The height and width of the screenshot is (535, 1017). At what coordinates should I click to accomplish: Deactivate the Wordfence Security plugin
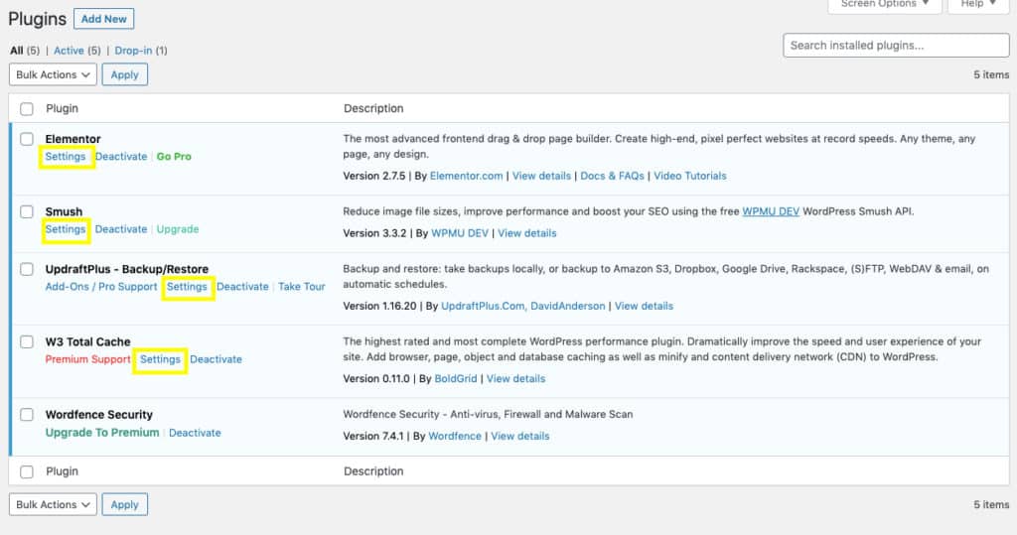tap(195, 433)
